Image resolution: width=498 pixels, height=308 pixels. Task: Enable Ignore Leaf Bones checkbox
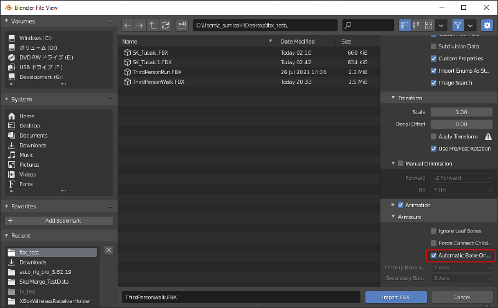click(x=433, y=231)
